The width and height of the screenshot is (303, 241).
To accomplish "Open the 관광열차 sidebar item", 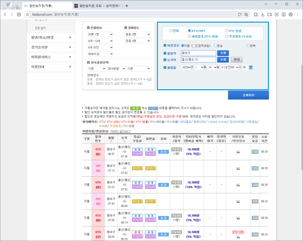I will [x=40, y=28].
